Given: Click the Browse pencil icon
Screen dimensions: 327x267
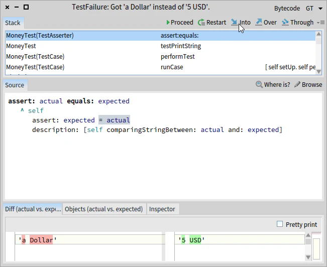Looking at the screenshot, I should point(297,84).
